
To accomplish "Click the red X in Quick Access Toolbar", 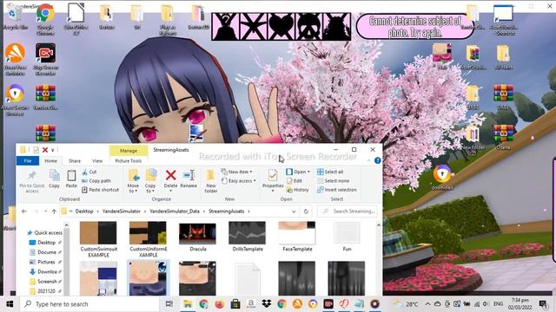I will [45, 150].
